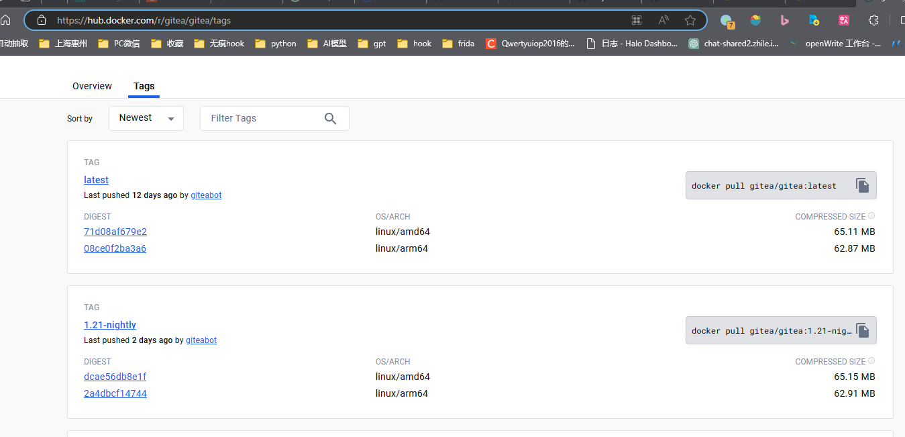Open digest 08ce0f2ba3a6

tap(115, 248)
